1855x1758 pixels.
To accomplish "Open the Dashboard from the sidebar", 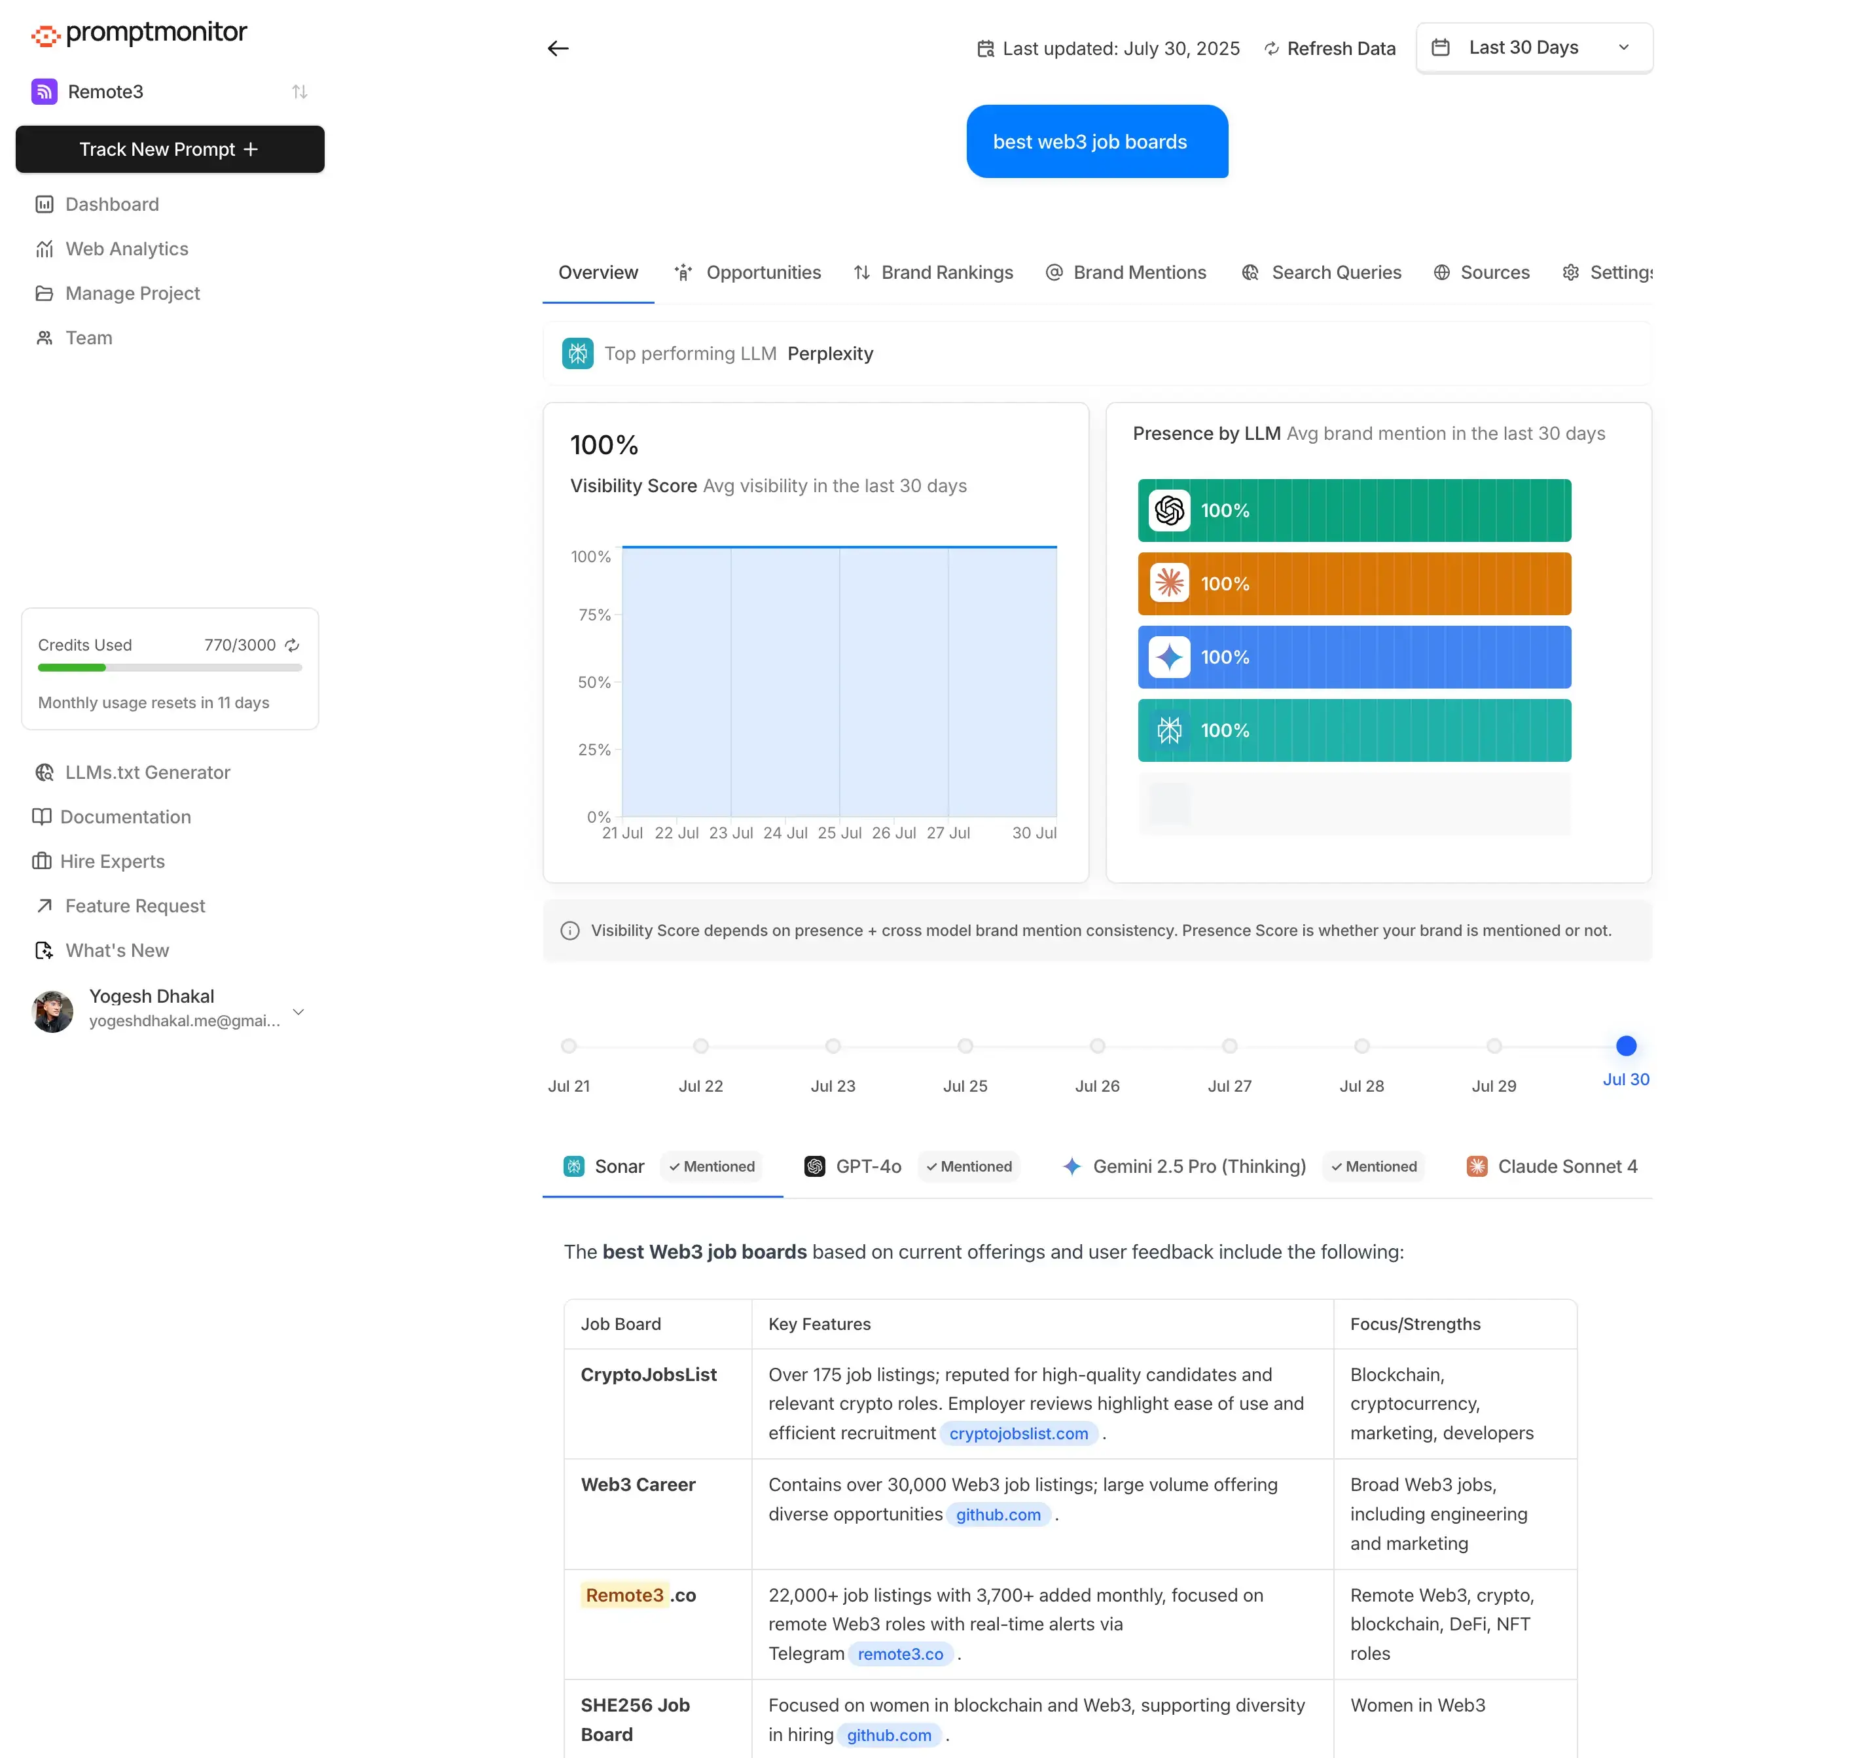I will pyautogui.click(x=111, y=204).
